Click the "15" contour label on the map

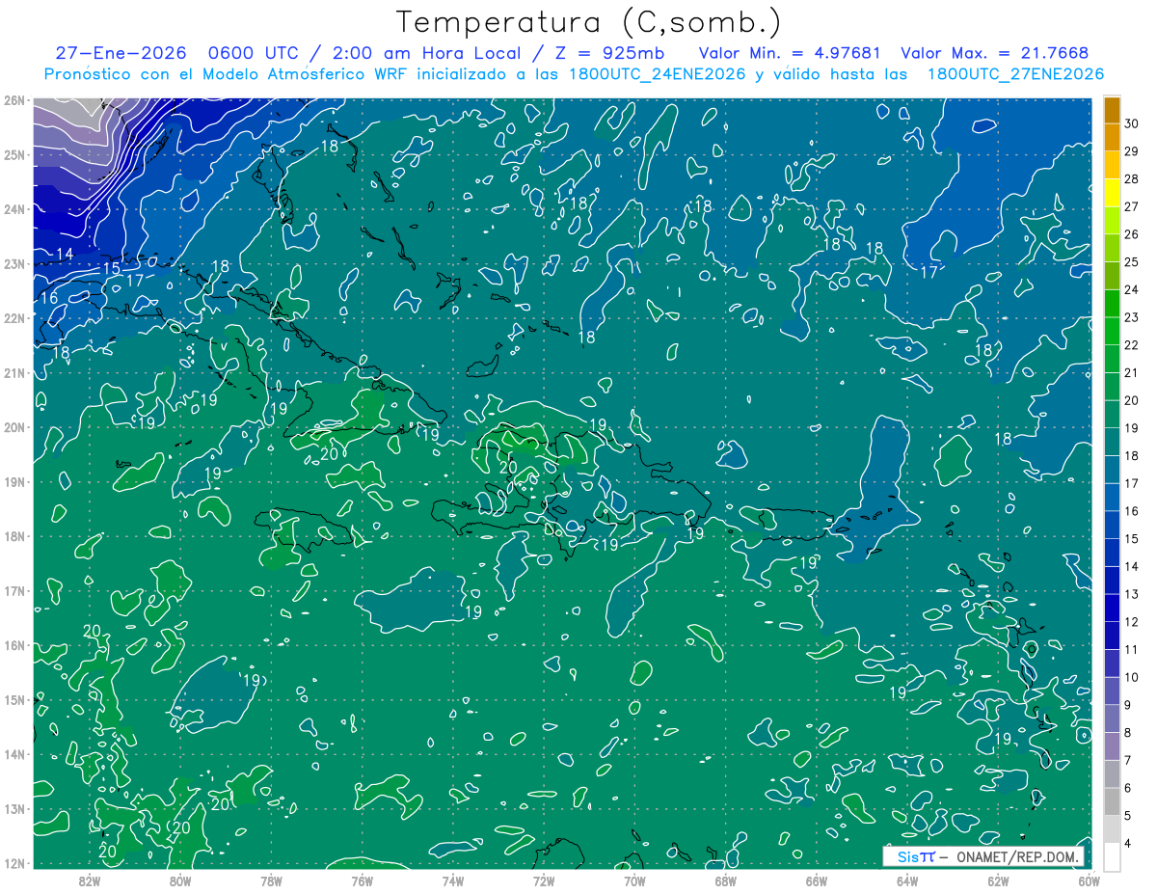pyautogui.click(x=112, y=268)
